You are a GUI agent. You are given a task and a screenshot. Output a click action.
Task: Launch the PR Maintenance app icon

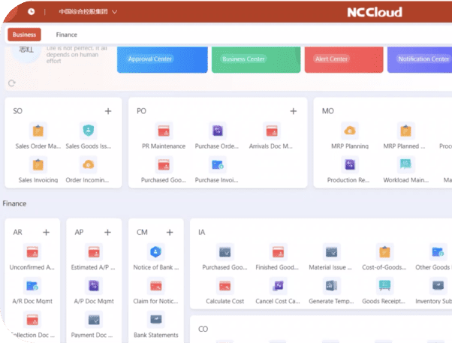click(x=164, y=131)
